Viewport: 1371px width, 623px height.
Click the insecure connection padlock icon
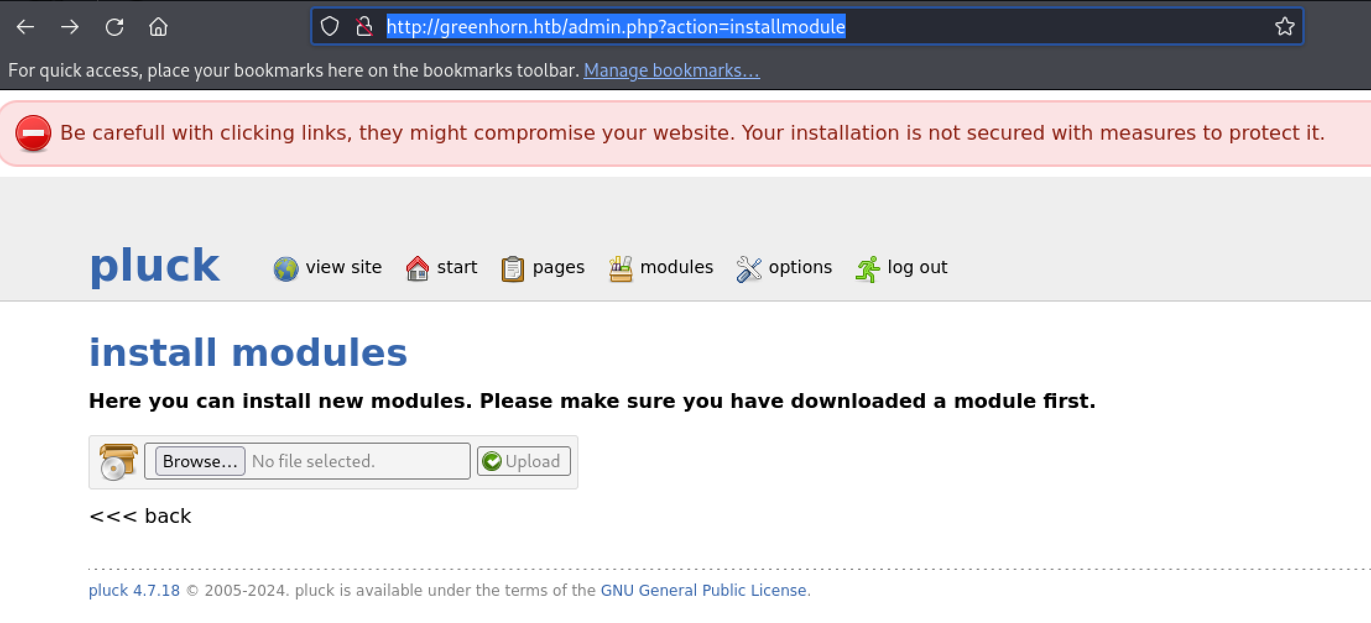tap(364, 27)
